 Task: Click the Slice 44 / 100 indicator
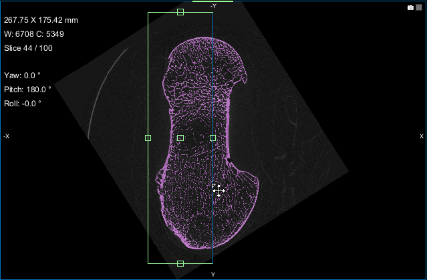click(x=27, y=47)
